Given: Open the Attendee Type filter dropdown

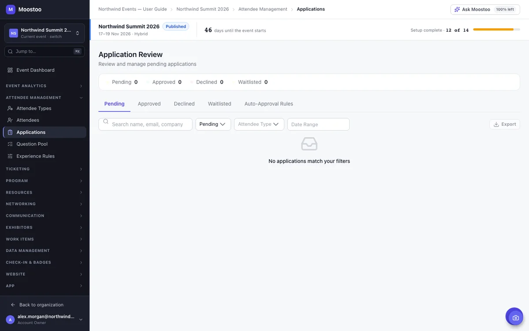Looking at the screenshot, I should click(259, 124).
